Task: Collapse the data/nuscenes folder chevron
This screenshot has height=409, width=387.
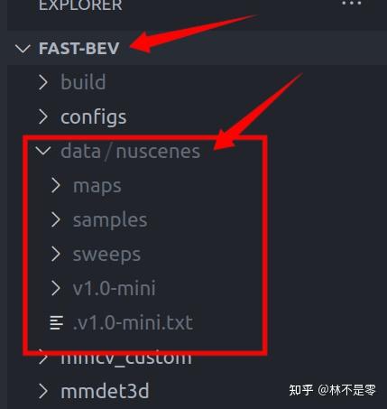Action: [43, 151]
